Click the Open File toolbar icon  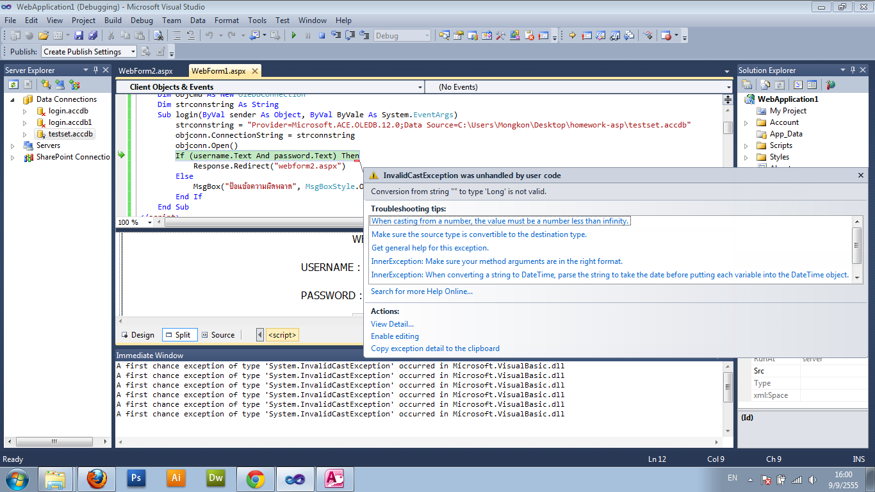click(44, 36)
